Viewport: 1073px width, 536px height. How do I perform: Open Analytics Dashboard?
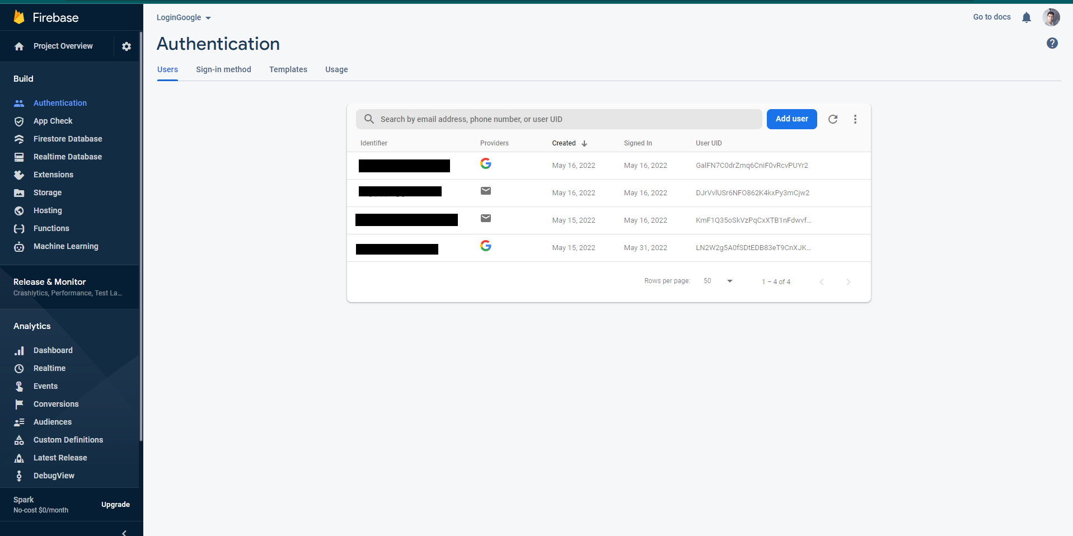pyautogui.click(x=53, y=350)
